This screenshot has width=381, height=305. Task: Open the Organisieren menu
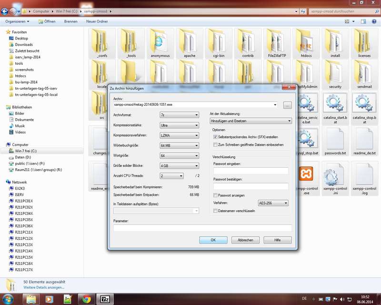point(17,21)
